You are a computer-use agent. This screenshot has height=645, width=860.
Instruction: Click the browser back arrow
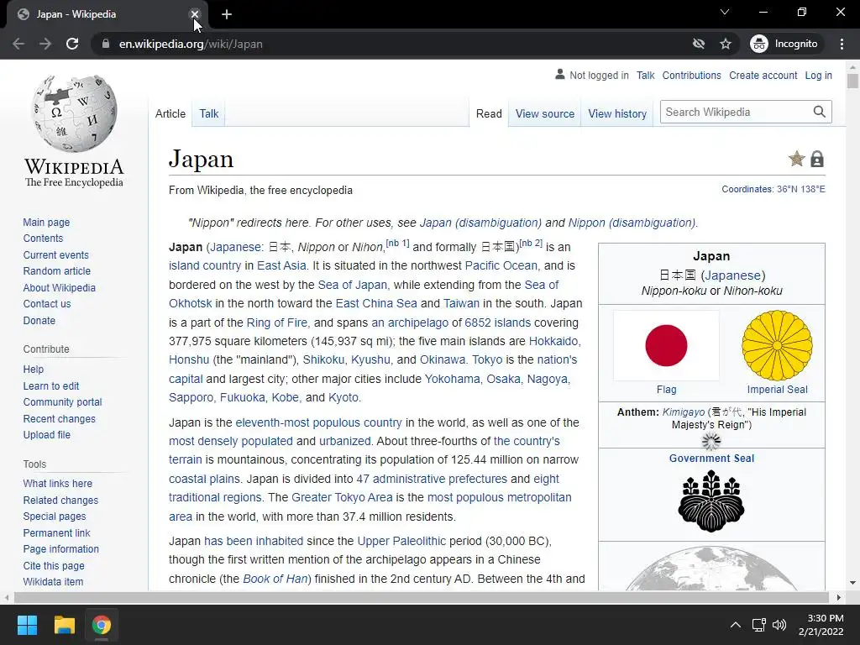point(18,44)
